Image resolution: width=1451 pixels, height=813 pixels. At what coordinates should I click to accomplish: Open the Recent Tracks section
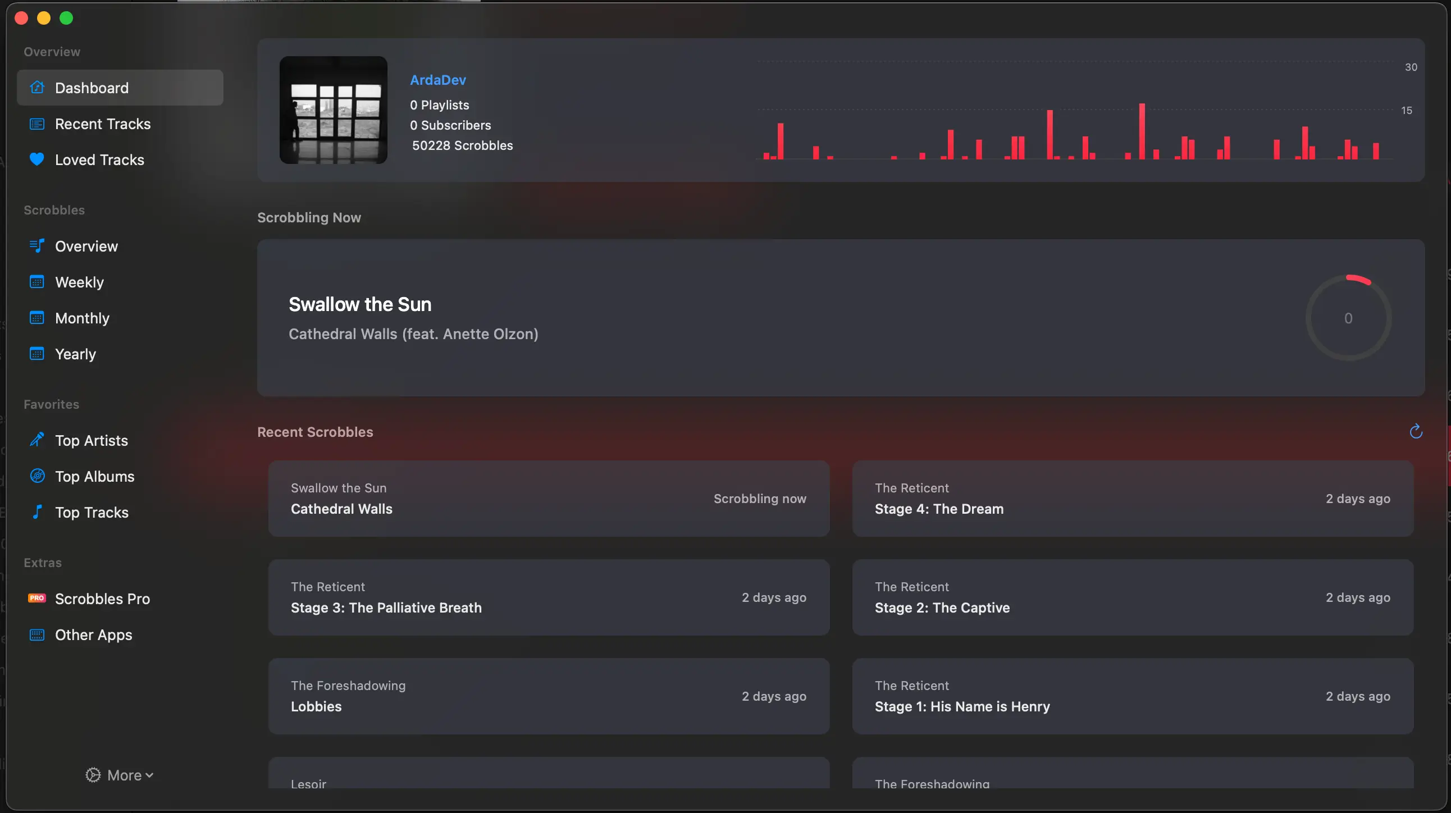tap(103, 124)
